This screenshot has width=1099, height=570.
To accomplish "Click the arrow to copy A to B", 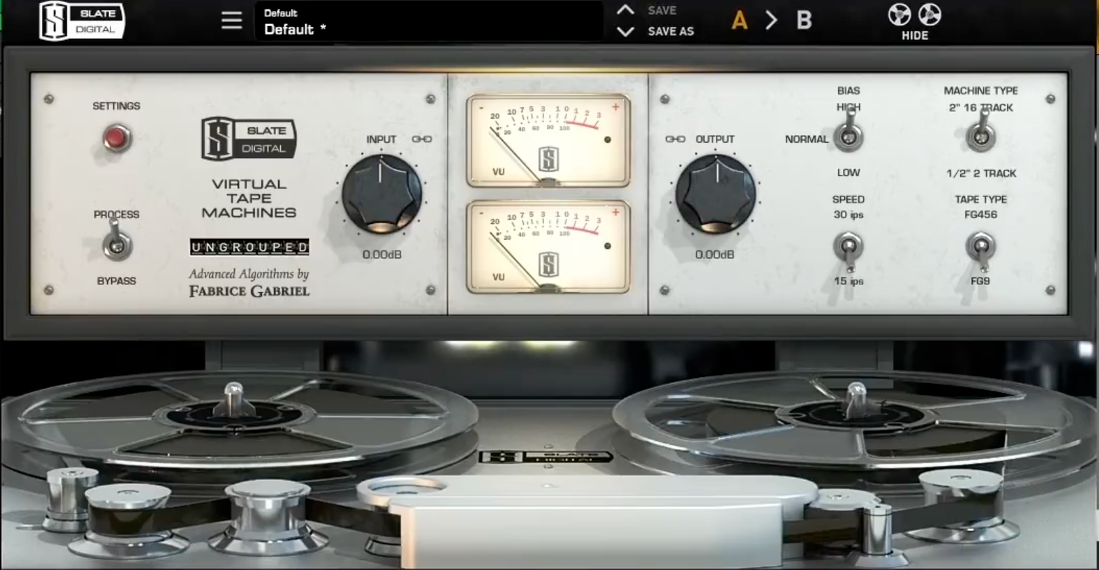I will click(x=771, y=21).
